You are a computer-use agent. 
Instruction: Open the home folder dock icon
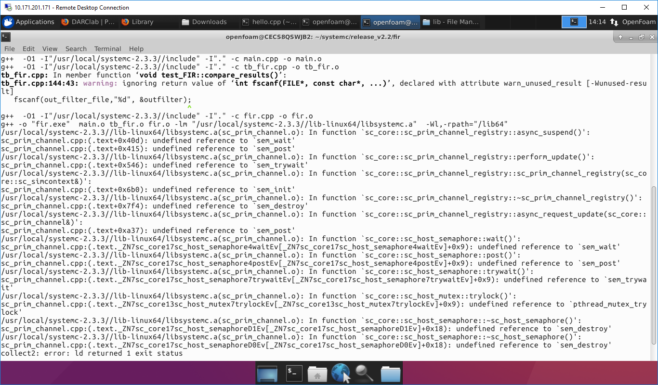point(317,373)
